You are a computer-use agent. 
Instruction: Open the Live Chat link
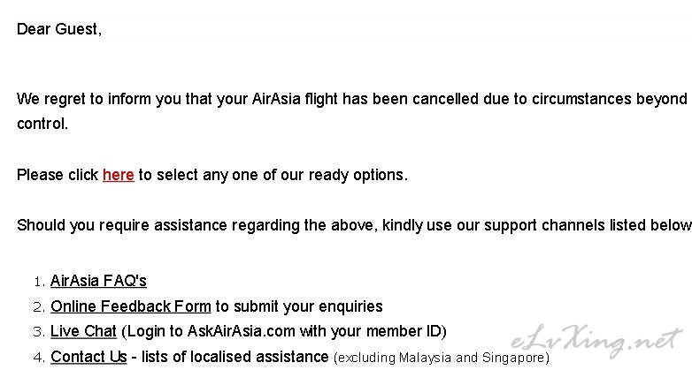(83, 331)
